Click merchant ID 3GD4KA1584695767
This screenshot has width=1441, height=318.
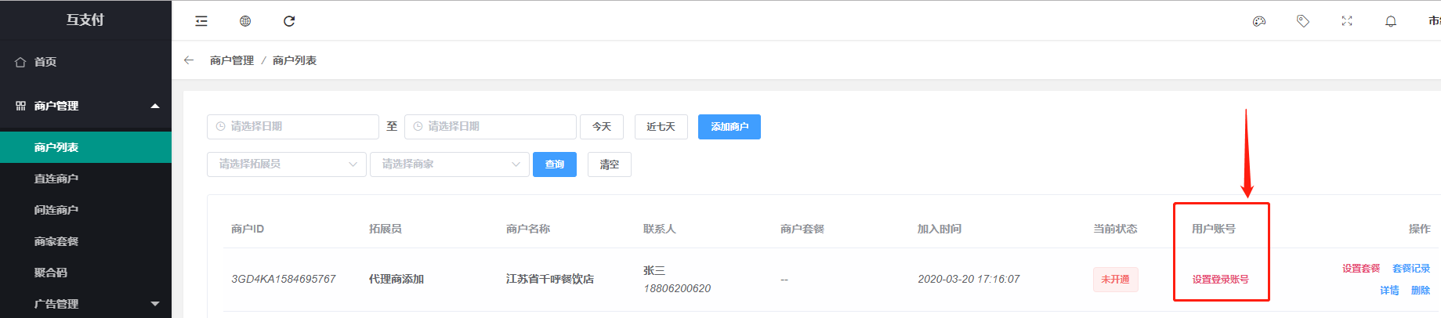[284, 280]
